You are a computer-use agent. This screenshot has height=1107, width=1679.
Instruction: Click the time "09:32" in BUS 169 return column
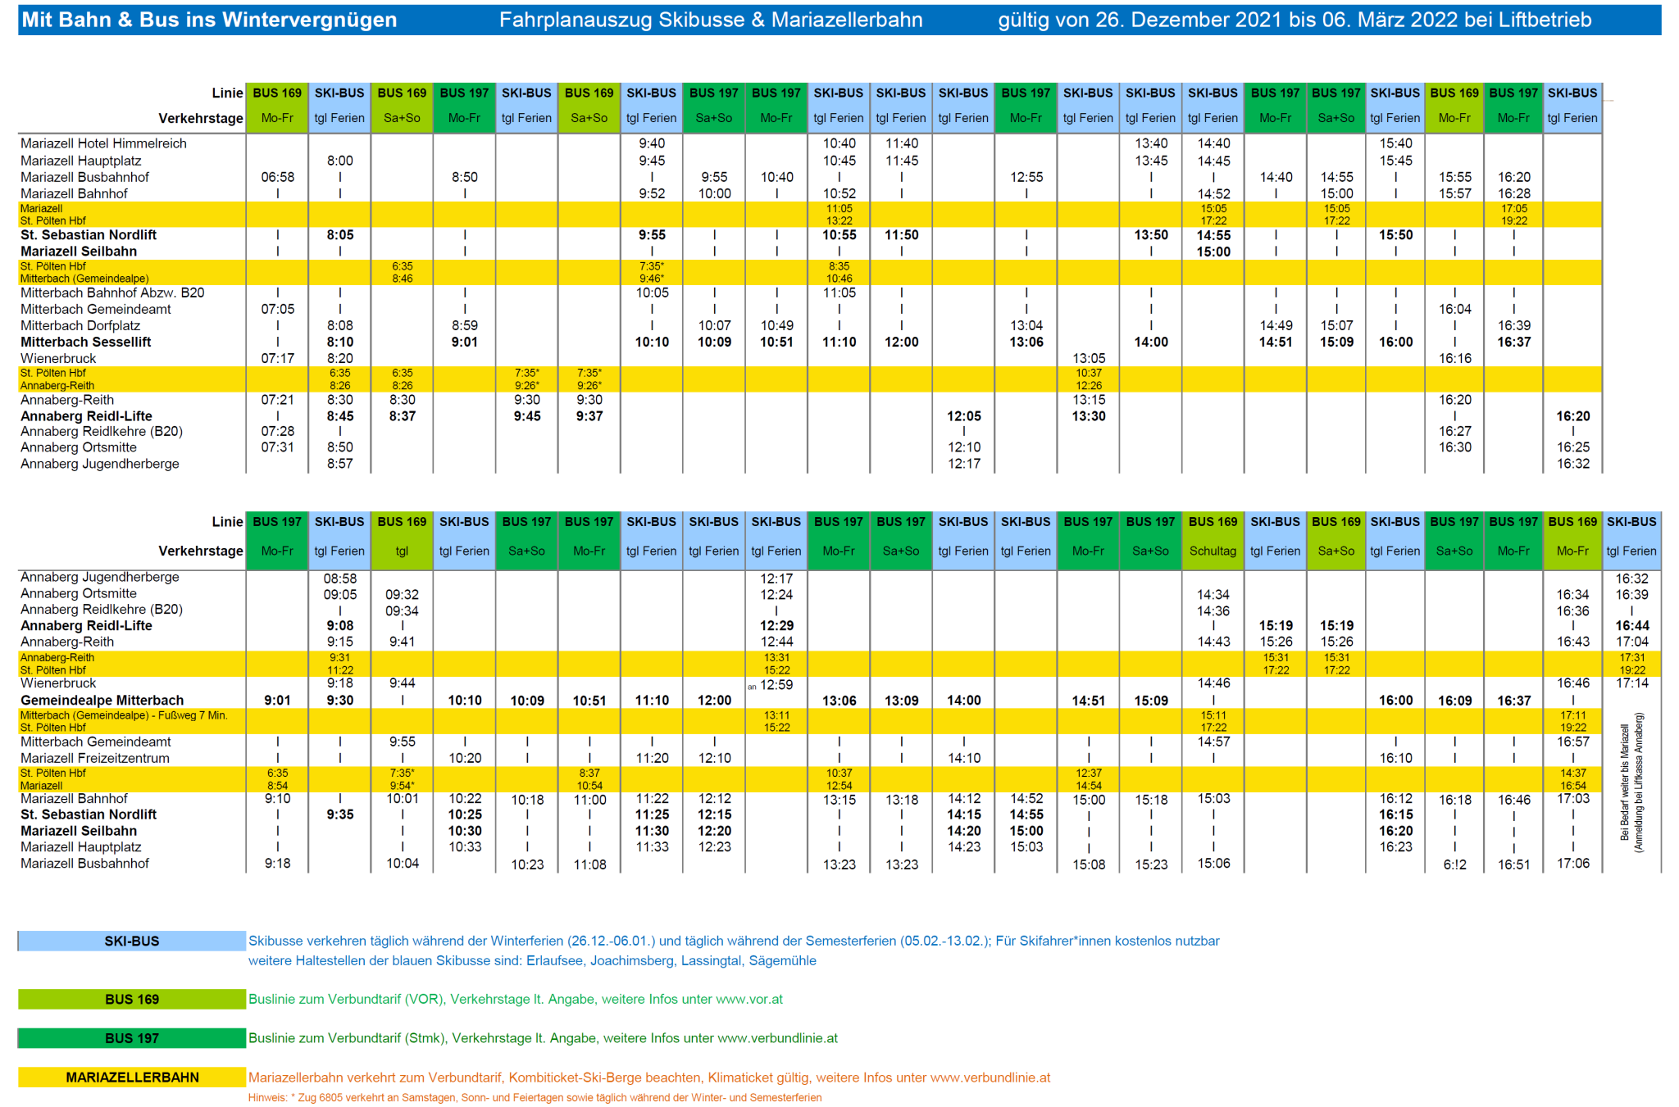pyautogui.click(x=403, y=595)
